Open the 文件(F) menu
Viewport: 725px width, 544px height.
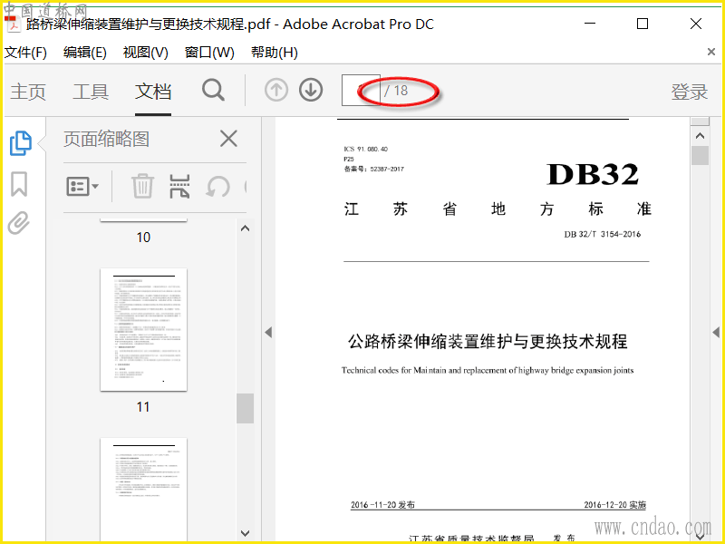pos(26,53)
